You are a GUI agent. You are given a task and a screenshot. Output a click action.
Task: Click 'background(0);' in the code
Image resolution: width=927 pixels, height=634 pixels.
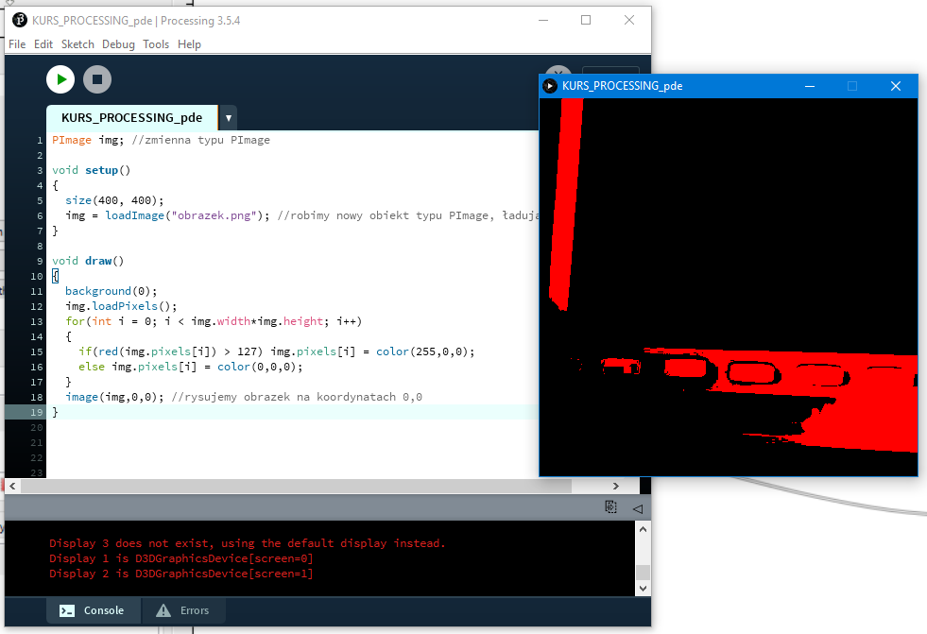pos(112,291)
